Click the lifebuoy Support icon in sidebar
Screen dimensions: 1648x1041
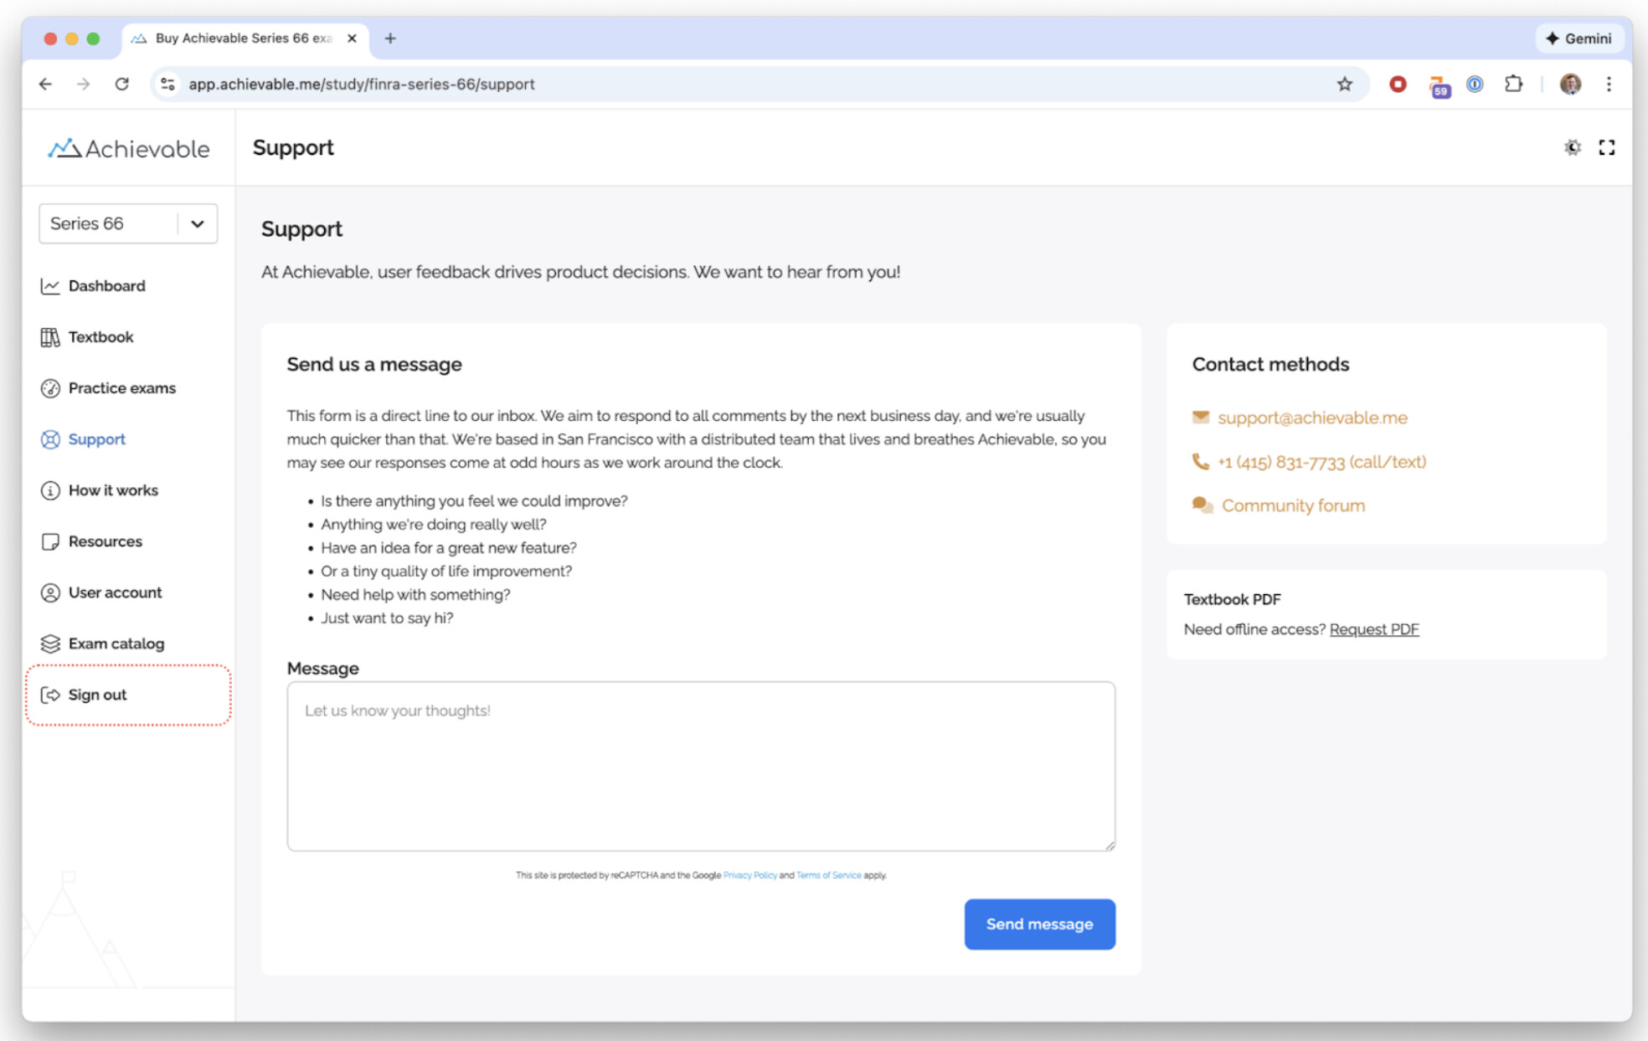(50, 439)
